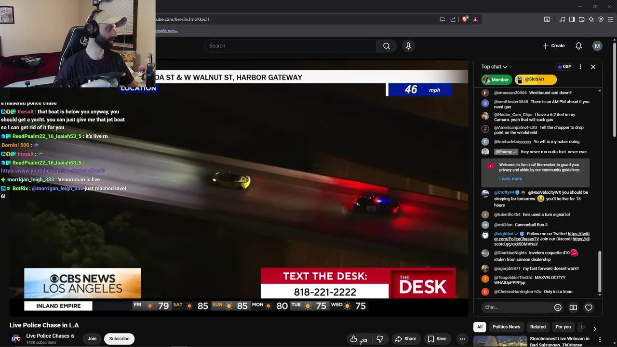Open the browser hamburger menu

point(611,19)
